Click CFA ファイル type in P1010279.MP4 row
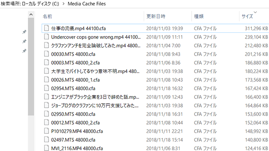 [x=206, y=131]
